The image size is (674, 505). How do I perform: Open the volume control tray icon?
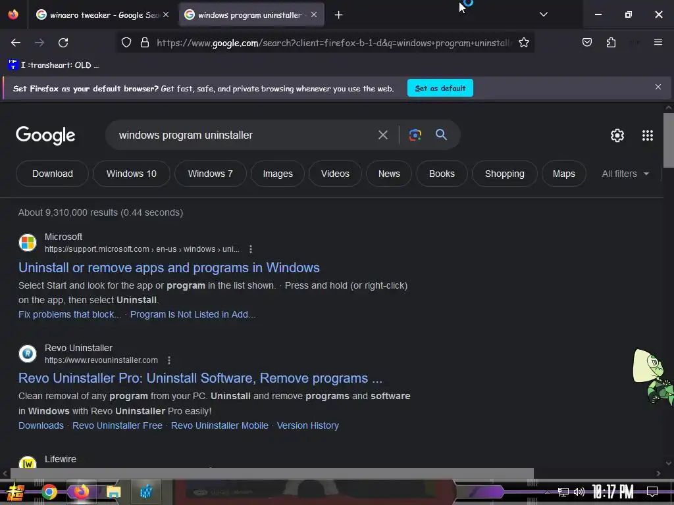click(x=579, y=492)
